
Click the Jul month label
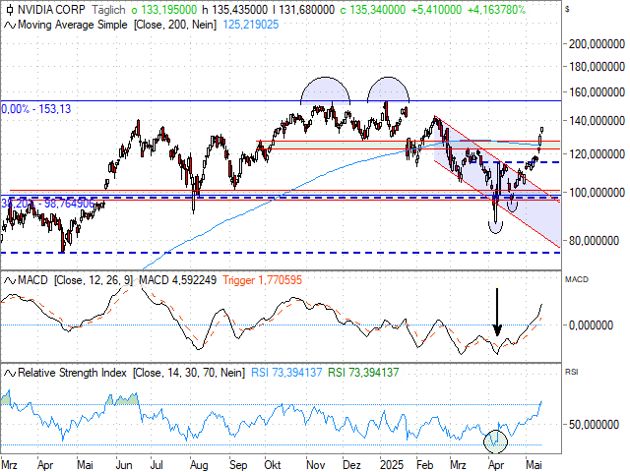(x=157, y=465)
